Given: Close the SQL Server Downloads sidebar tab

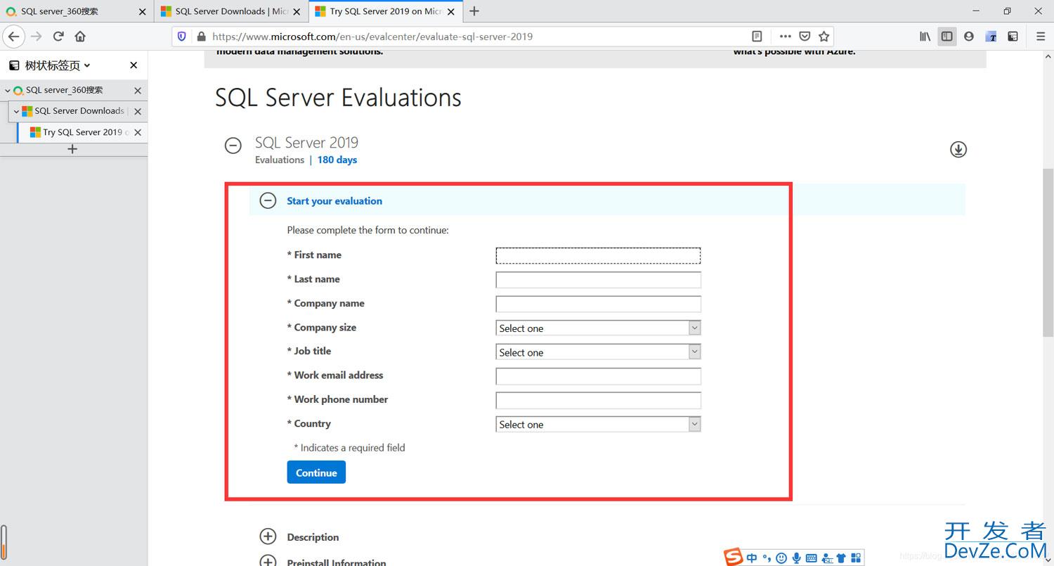Looking at the screenshot, I should 138,111.
